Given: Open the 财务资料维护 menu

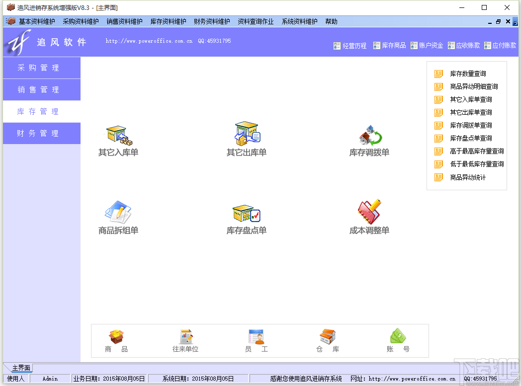Looking at the screenshot, I should 212,21.
